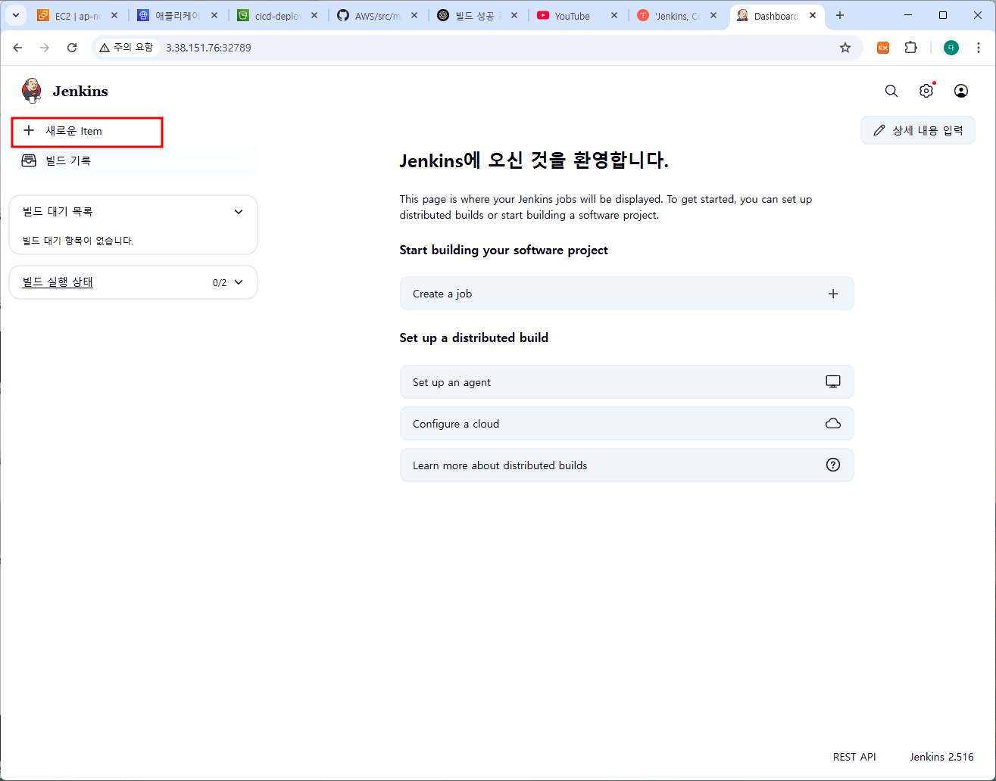Image resolution: width=996 pixels, height=781 pixels.
Task: Open the browser extensions puzzle icon
Action: click(911, 48)
